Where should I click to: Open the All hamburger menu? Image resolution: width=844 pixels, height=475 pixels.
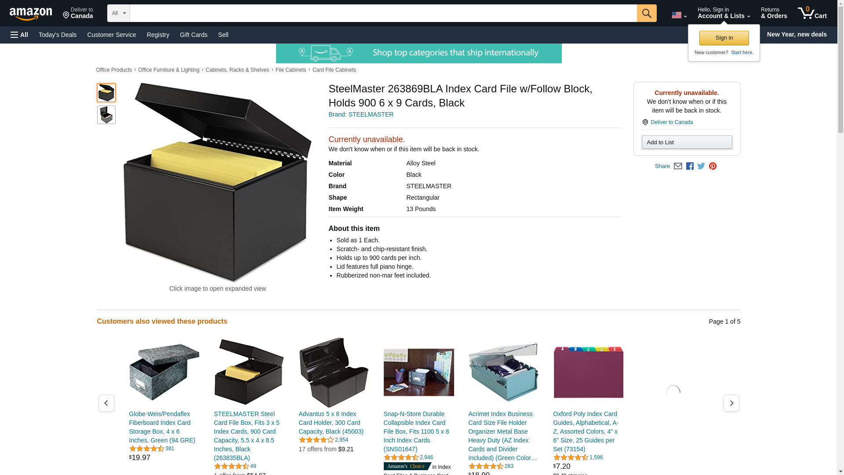point(19,35)
